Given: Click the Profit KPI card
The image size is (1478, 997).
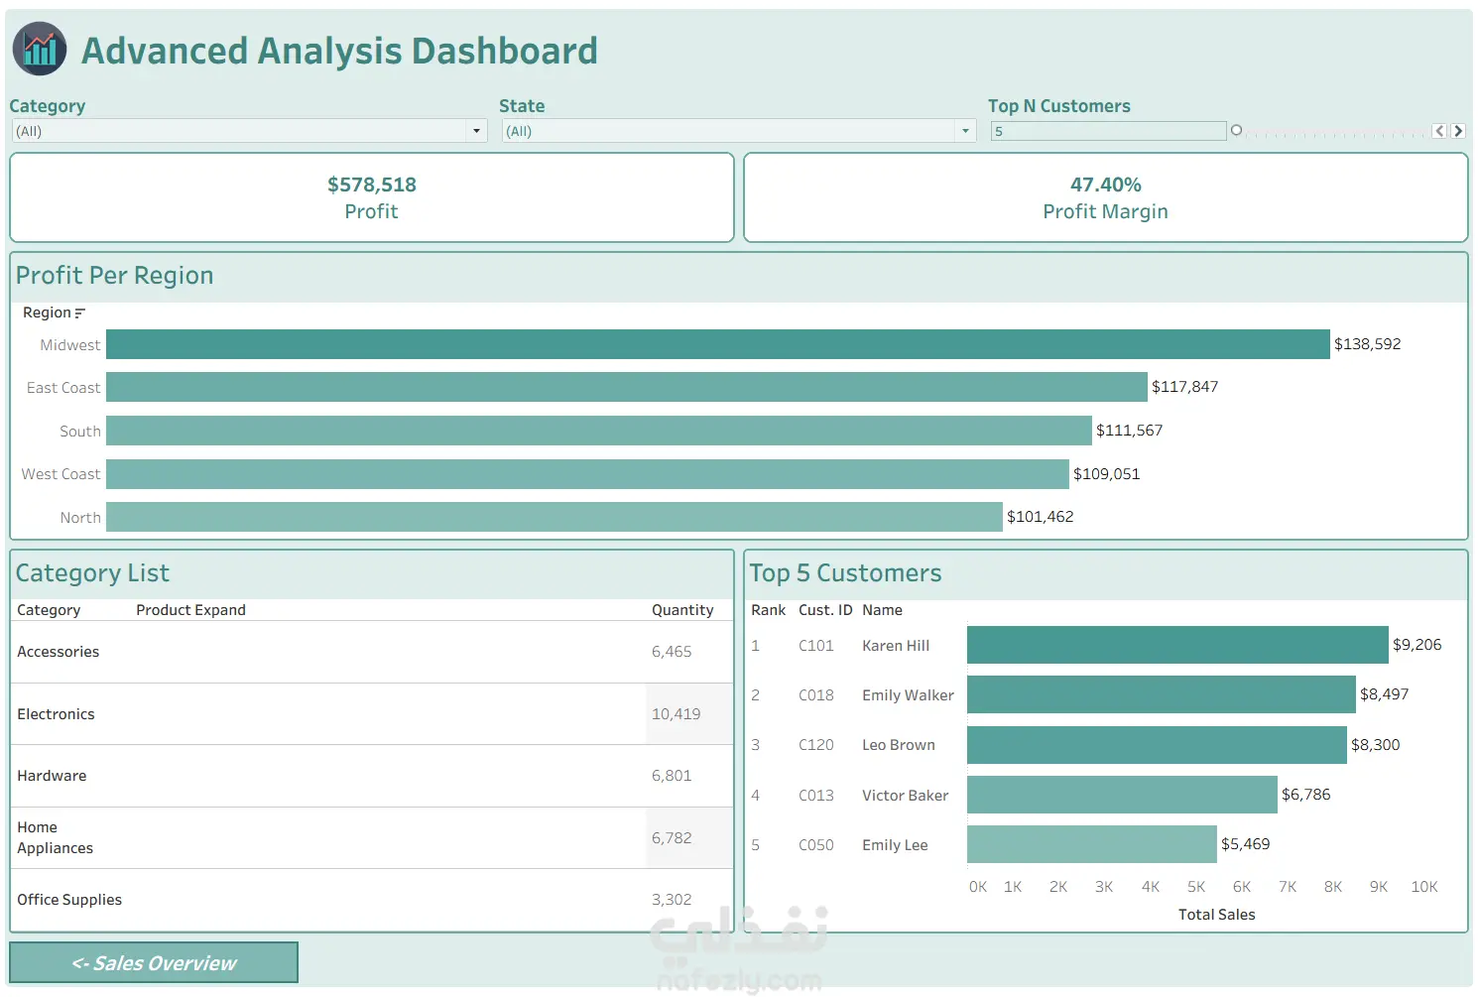Looking at the screenshot, I should [x=372, y=197].
